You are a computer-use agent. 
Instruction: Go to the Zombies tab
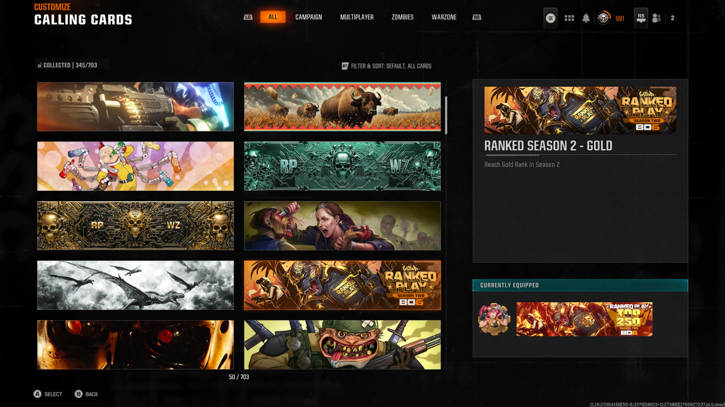(x=402, y=17)
